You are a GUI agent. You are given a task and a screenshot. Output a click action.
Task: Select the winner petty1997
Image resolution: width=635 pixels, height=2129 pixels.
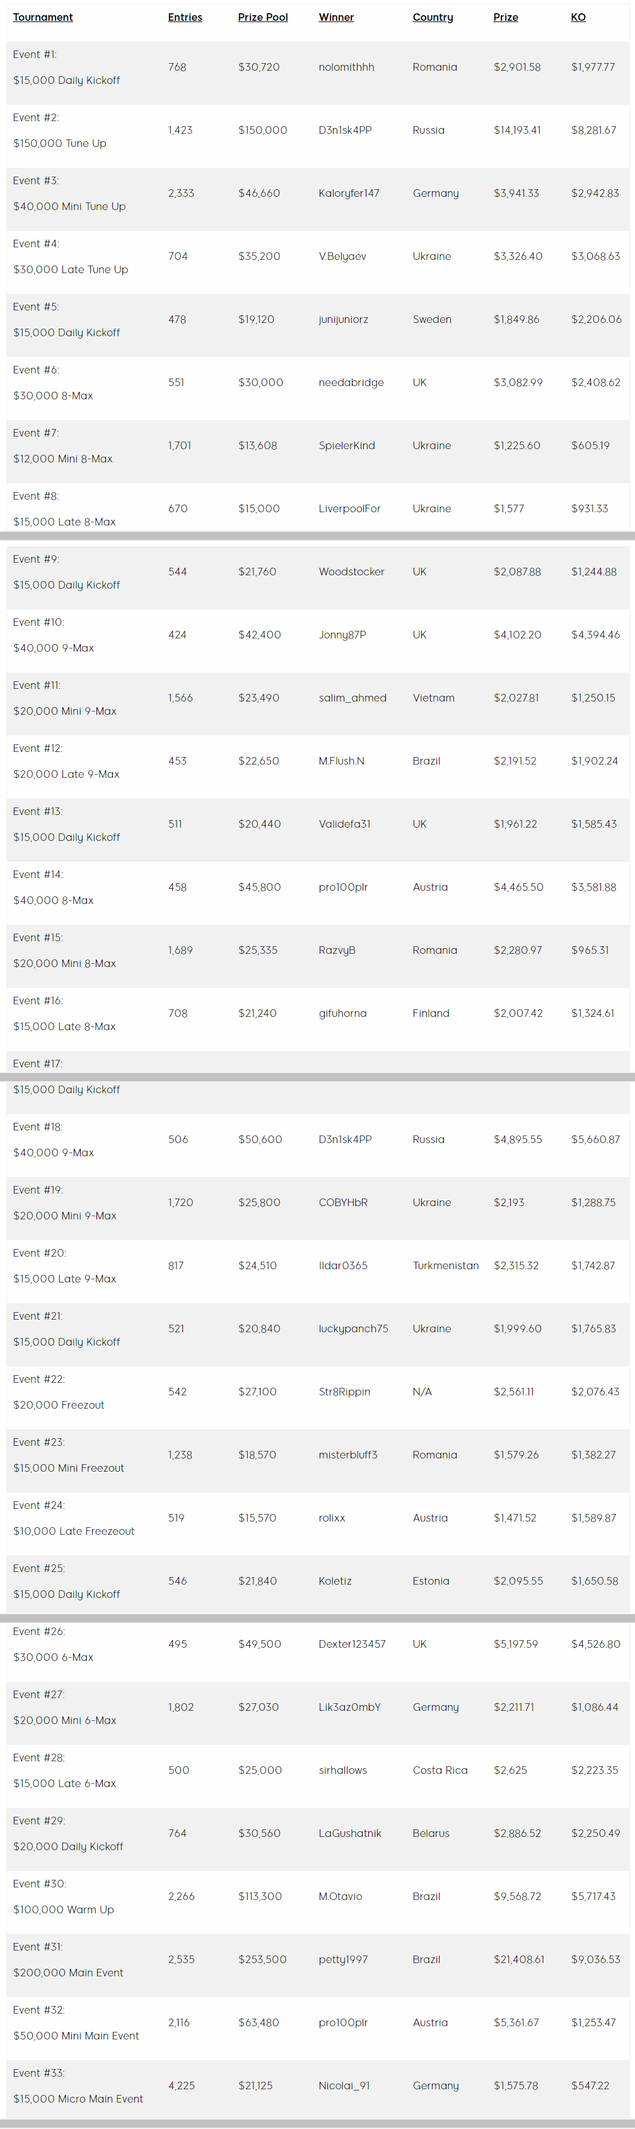click(342, 1959)
